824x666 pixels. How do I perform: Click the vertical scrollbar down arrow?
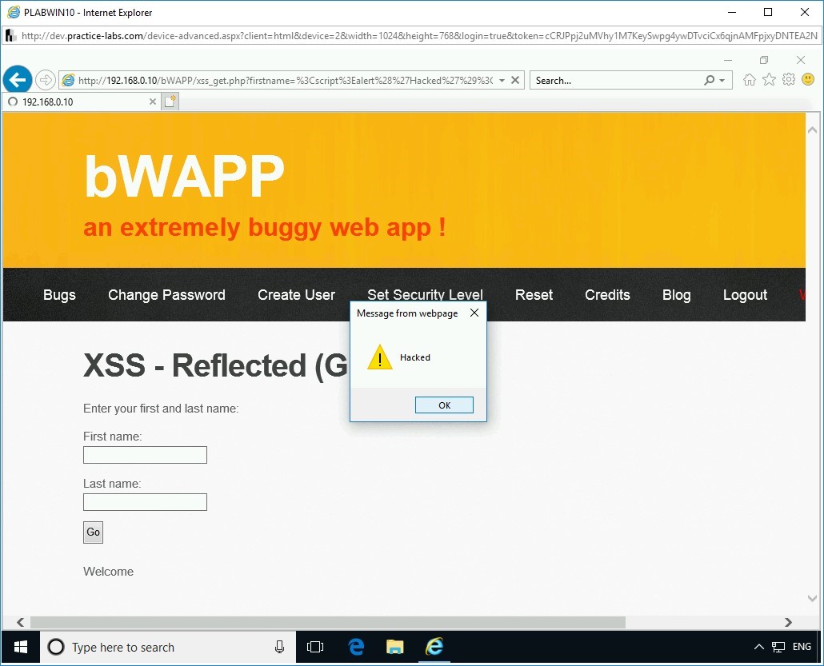click(812, 598)
